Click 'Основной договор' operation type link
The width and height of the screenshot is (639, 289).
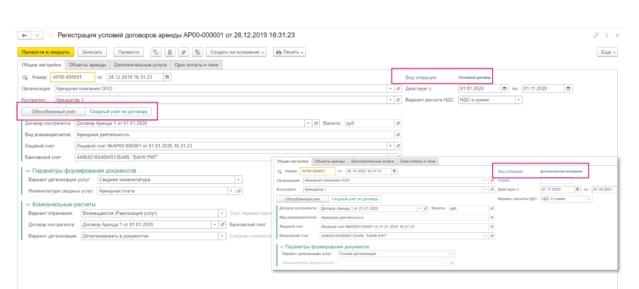474,78
